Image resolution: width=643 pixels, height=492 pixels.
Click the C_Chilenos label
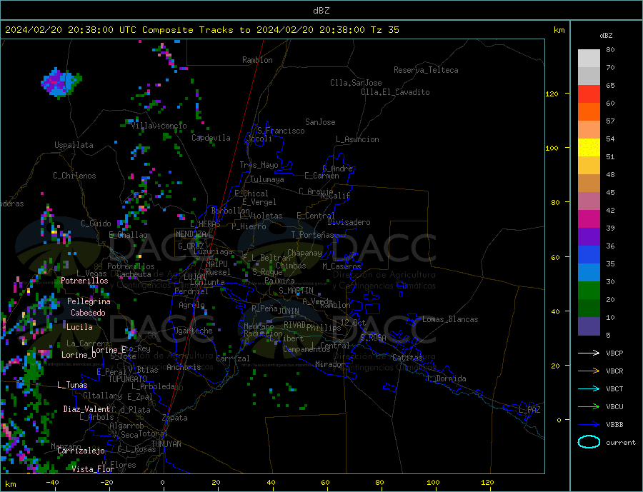74,176
